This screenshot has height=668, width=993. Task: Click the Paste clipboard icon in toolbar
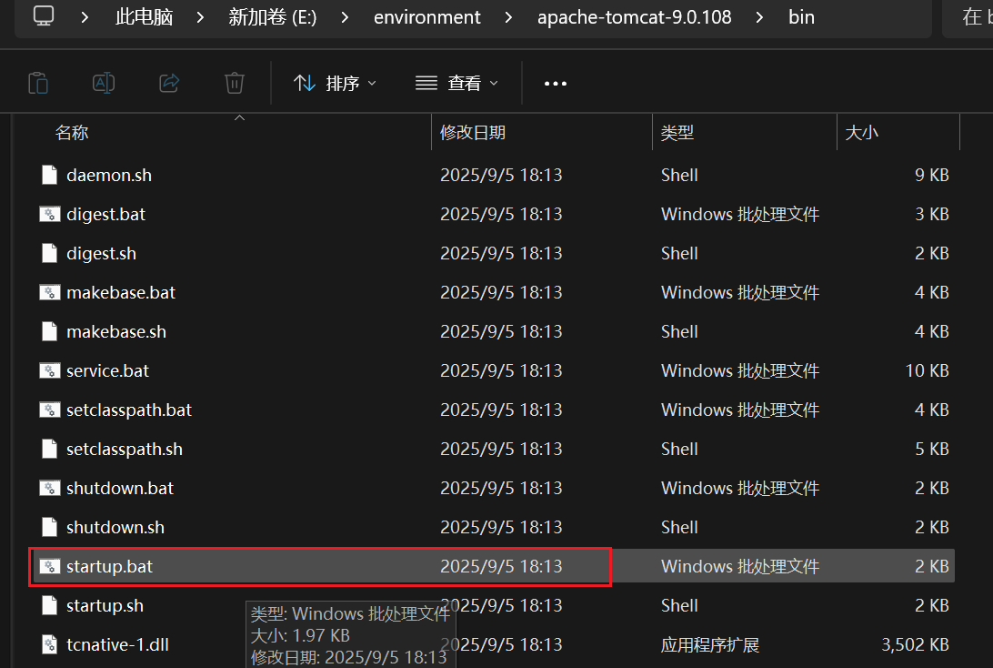pos(38,83)
